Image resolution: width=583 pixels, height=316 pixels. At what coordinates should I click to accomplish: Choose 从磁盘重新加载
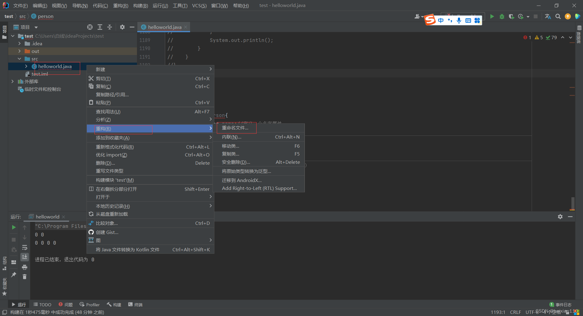150,214
